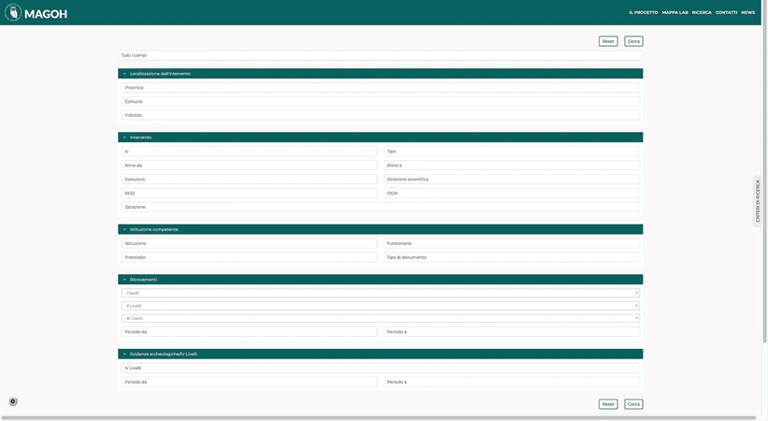Select the Contatti navigation link
Image resolution: width=768 pixels, height=421 pixels.
726,12
